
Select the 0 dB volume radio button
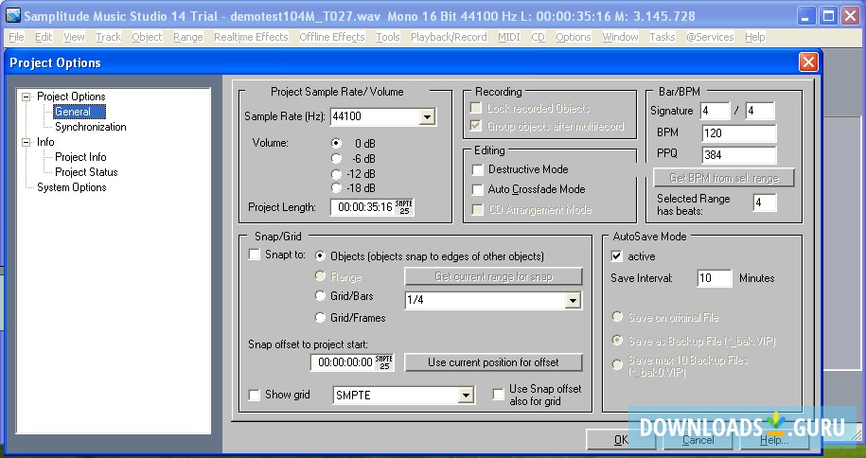[x=336, y=143]
